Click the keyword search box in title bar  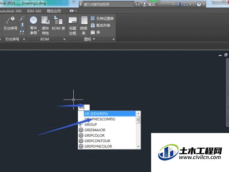pos(108,5)
